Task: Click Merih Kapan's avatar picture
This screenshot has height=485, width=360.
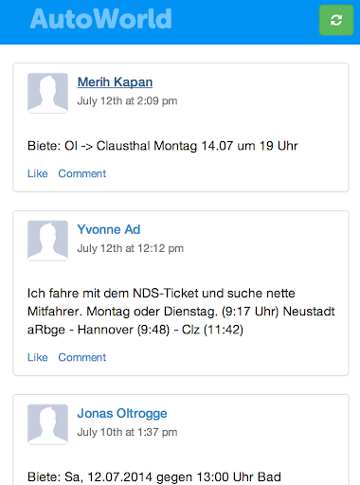Action: point(47,93)
